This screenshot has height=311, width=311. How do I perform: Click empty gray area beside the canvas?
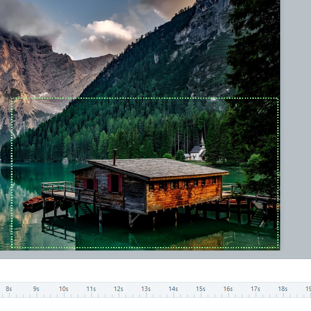point(296,127)
